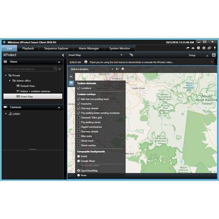
Task: Click the add camera map tool icon
Action: [x=71, y=77]
